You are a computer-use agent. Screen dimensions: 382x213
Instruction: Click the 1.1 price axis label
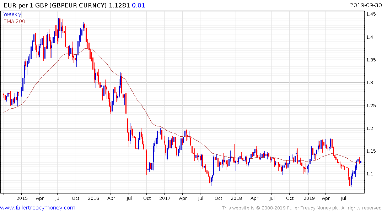click(370, 174)
